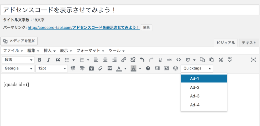
Task: Insert a numbered list
Action: point(82,60)
